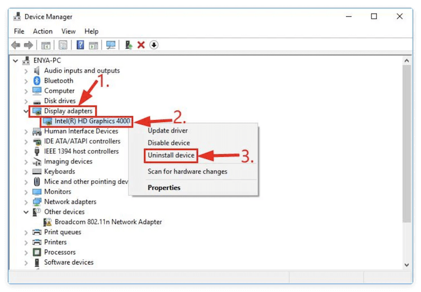
Task: Select the Computer label
Action: (60, 91)
